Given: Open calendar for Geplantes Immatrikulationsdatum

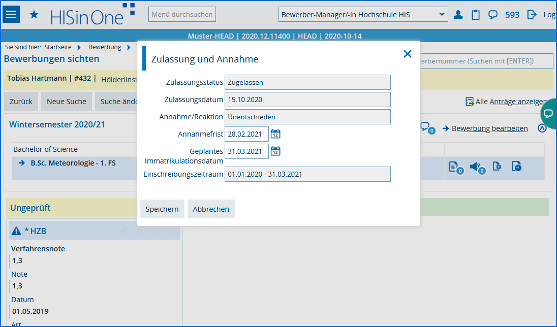Looking at the screenshot, I should [275, 151].
